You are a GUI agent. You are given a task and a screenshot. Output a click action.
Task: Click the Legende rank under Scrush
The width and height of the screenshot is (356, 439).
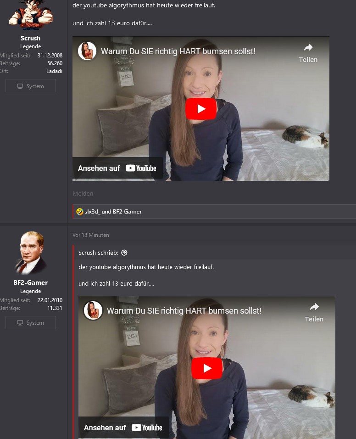point(30,46)
